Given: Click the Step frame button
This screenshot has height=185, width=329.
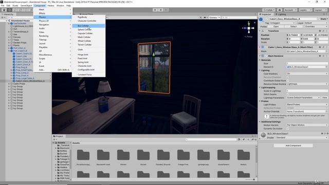Looking at the screenshot, I should tap(166, 10).
